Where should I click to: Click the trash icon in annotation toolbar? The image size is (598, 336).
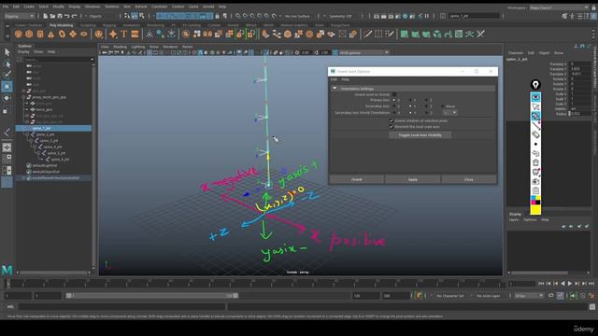535,162
